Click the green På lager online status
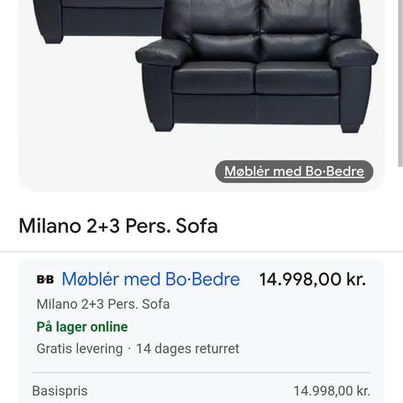The height and width of the screenshot is (403, 403). point(82,327)
